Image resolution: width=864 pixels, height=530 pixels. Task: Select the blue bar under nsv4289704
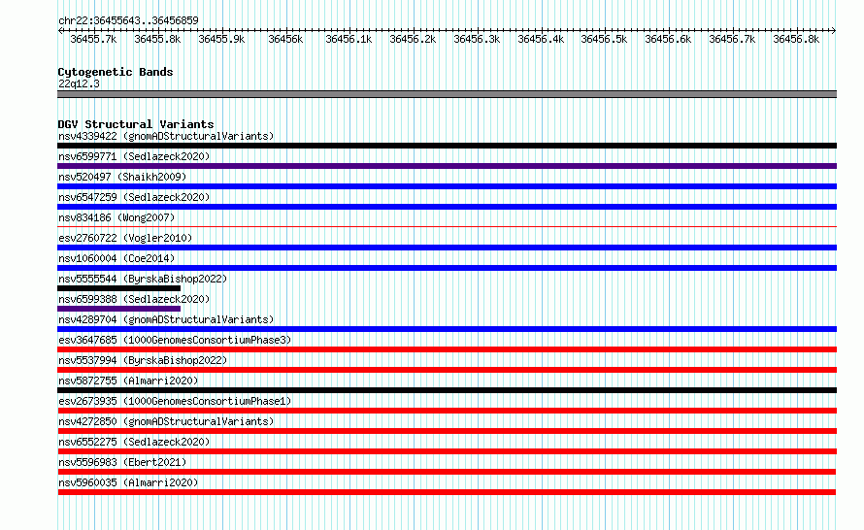click(447, 329)
